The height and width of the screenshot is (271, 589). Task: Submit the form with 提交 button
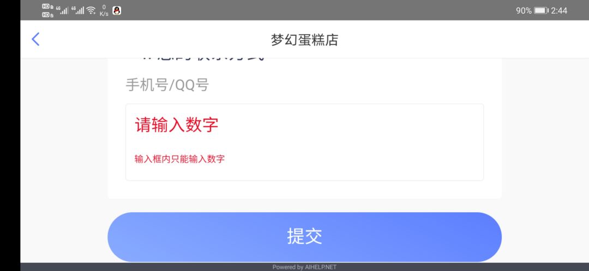tap(304, 237)
